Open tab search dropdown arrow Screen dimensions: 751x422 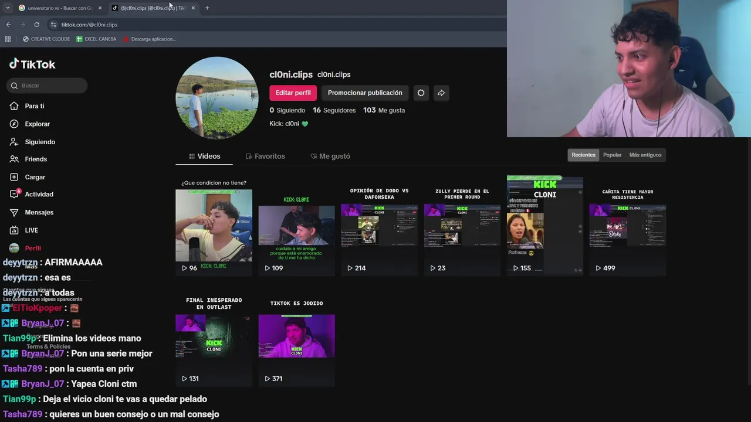point(8,8)
